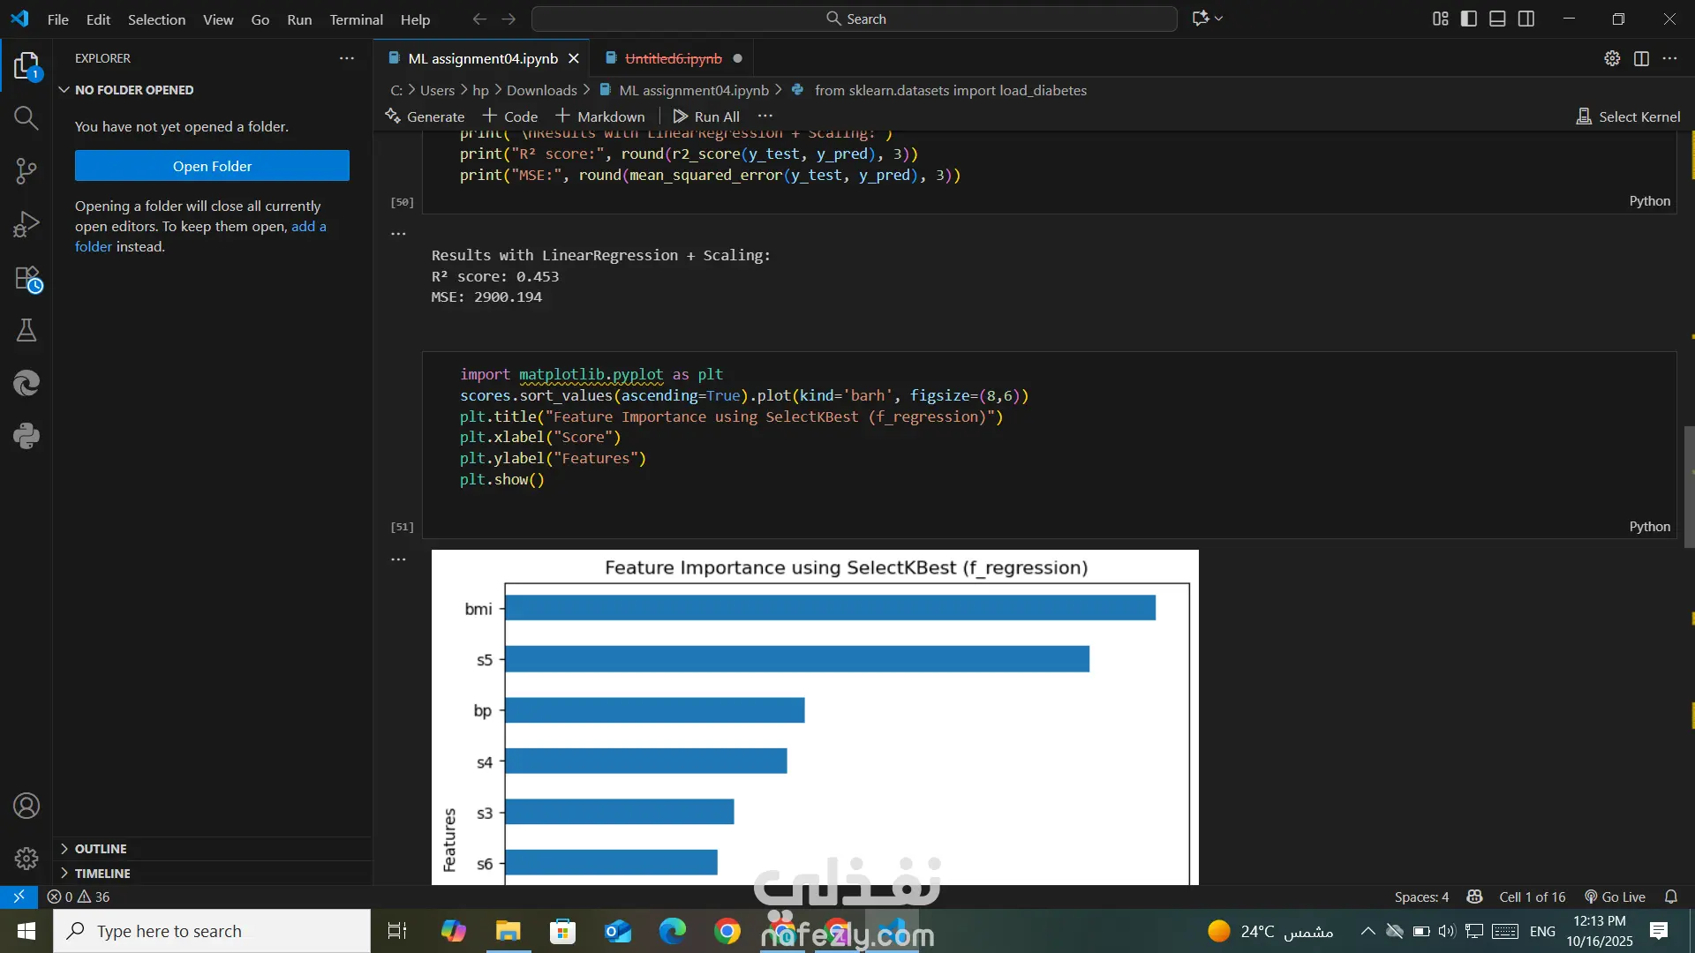Click the Open Folder button
The width and height of the screenshot is (1695, 953).
pos(212,166)
